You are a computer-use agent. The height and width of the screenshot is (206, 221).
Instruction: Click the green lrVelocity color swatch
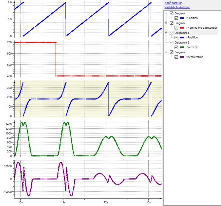pos(182,47)
